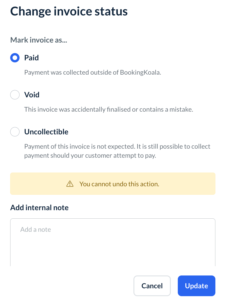
Task: Click the Paid description about BookingKoala
Action: [93, 72]
